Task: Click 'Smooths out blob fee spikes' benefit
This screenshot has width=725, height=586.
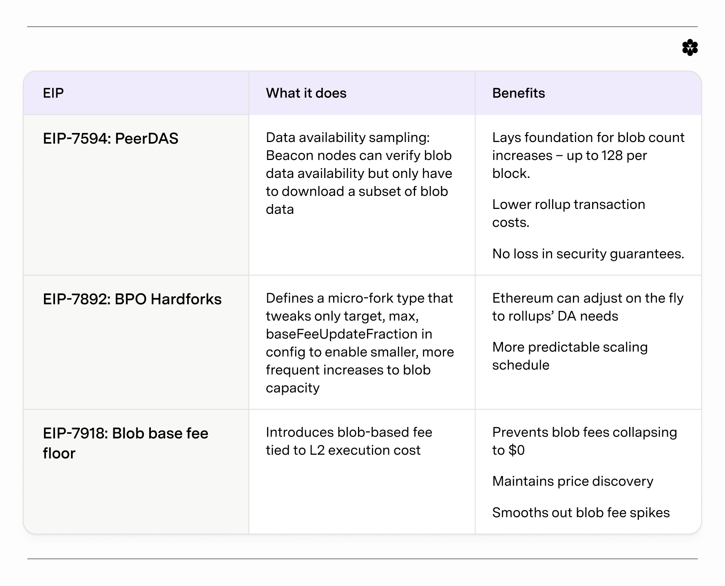Action: point(581,513)
